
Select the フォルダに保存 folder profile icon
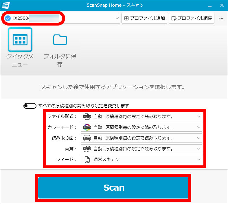(x=60, y=40)
